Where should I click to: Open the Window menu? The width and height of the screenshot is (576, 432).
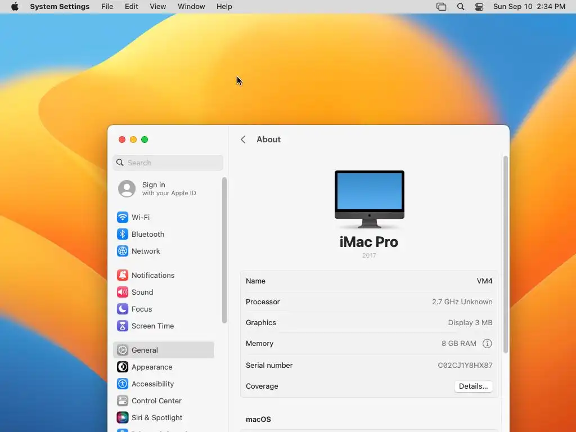[x=191, y=7]
